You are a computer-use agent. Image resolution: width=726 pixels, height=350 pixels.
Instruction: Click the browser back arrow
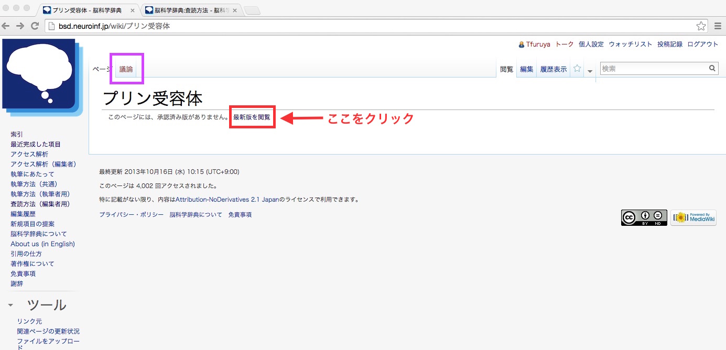(6, 26)
